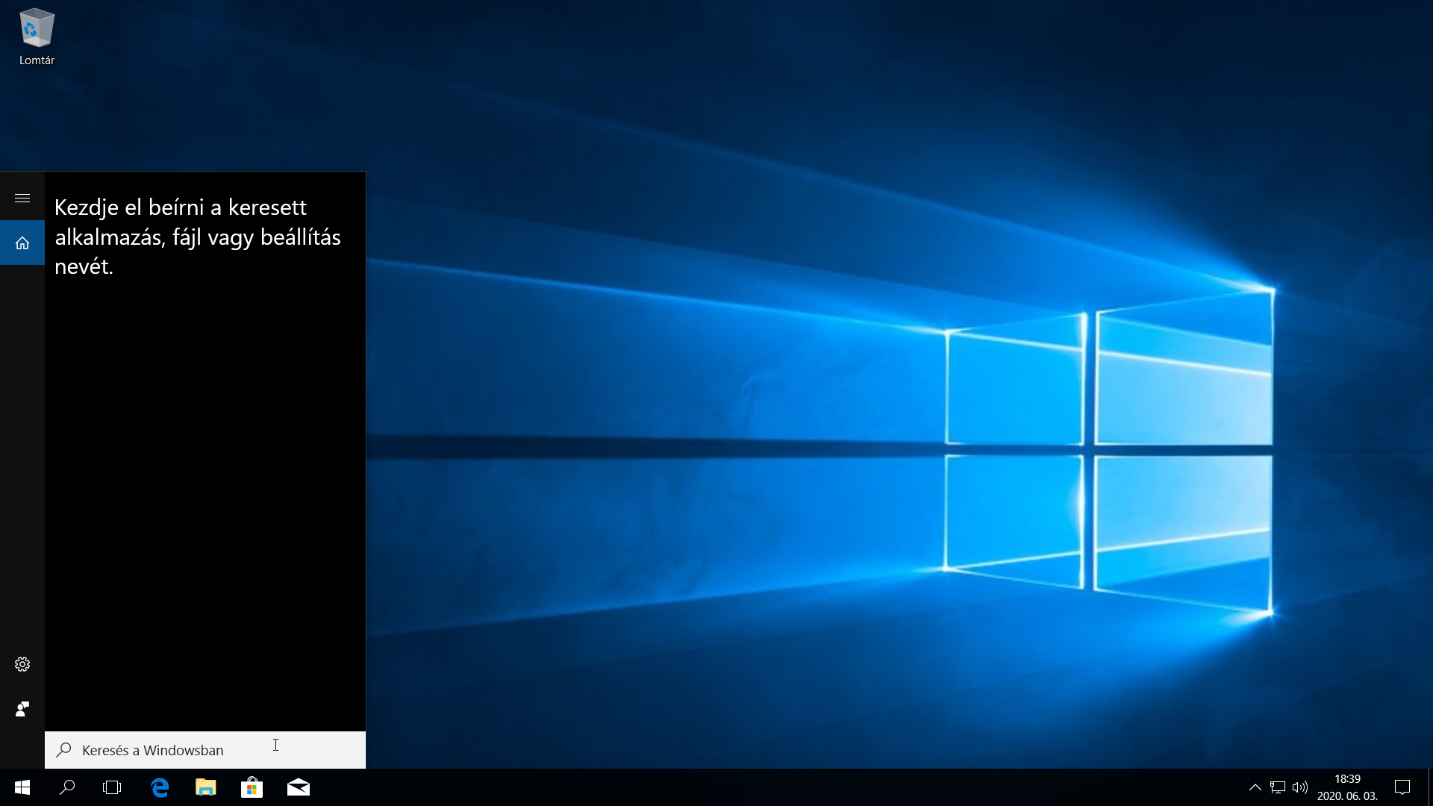The width and height of the screenshot is (1433, 806).
Task: Open Task View from the taskbar
Action: click(x=112, y=787)
